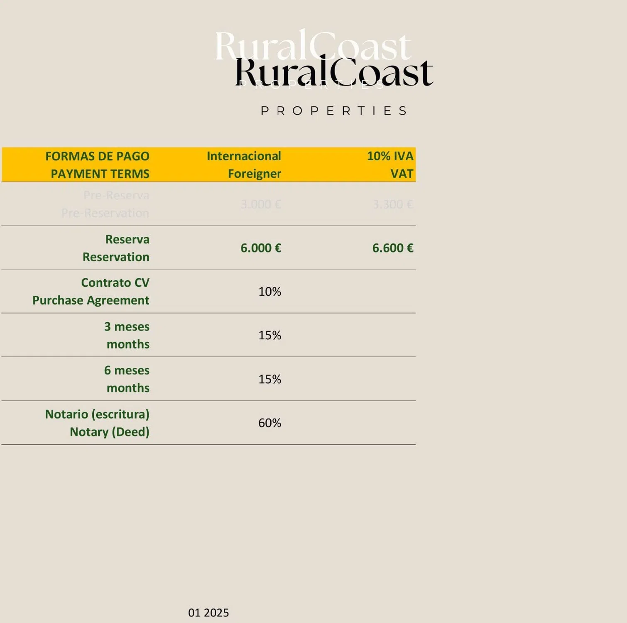Viewport: 627px width, 623px height.
Task: Select the FORMAS DE PAGO header cell
Action: coord(97,156)
